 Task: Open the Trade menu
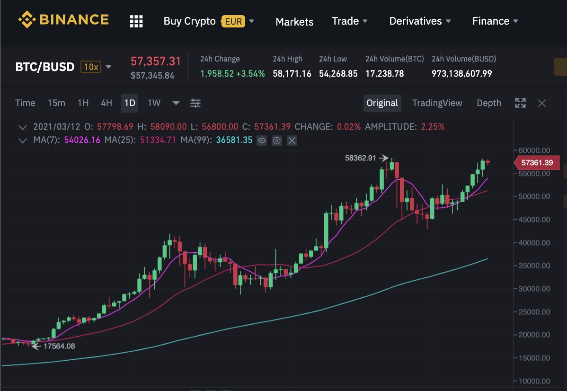click(x=345, y=21)
